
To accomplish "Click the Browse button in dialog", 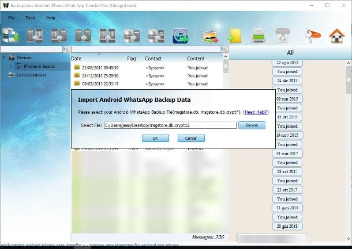I will coord(252,125).
